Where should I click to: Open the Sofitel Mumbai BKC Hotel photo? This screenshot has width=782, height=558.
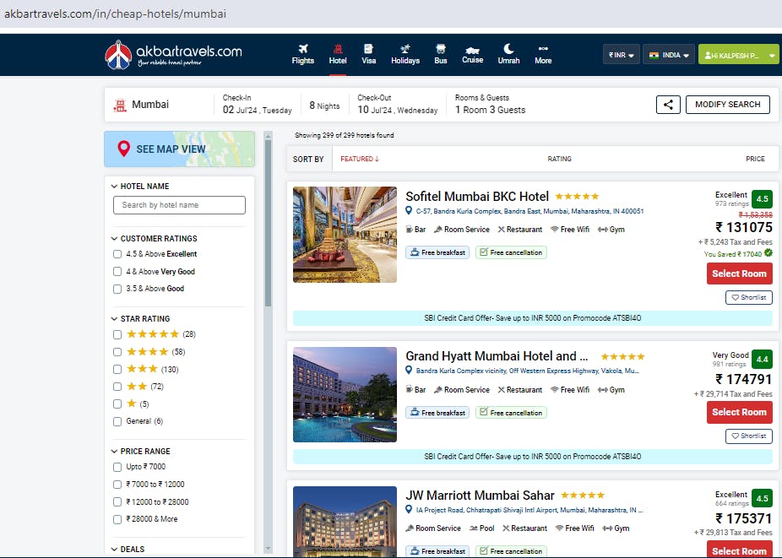click(345, 235)
